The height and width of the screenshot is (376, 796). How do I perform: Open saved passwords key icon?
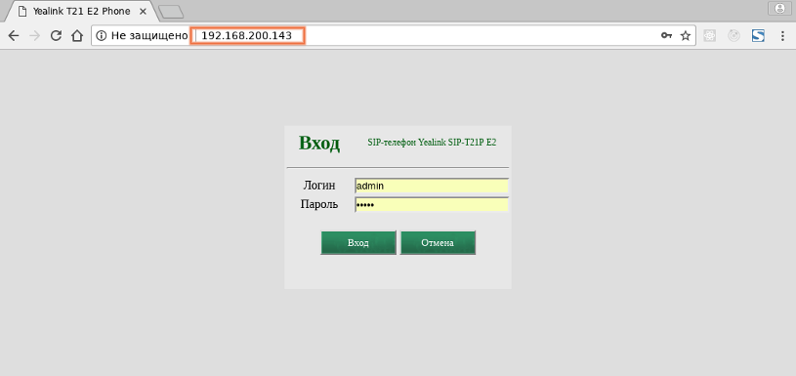tap(666, 35)
